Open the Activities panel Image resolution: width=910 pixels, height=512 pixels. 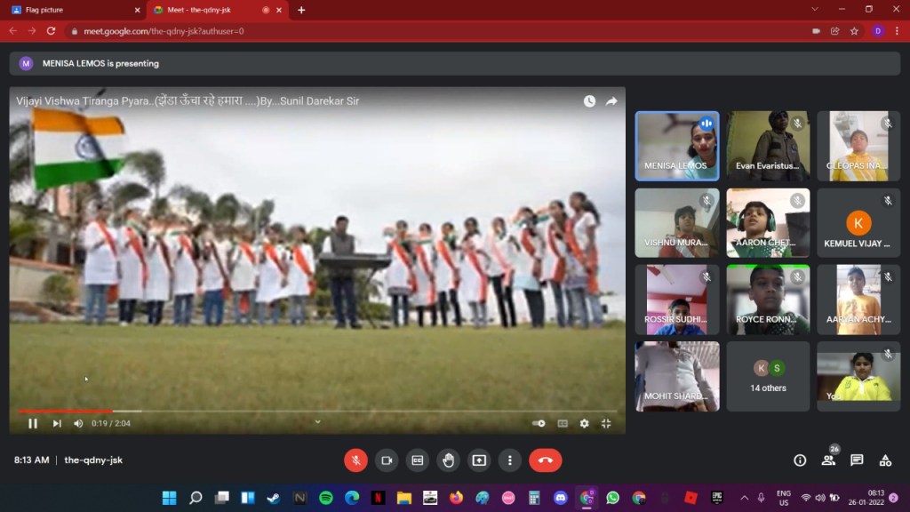(x=885, y=460)
